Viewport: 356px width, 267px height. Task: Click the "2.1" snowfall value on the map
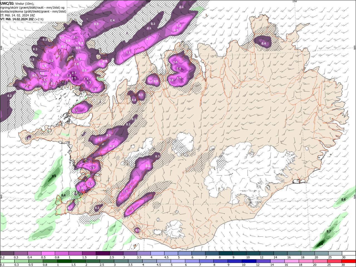(74, 73)
